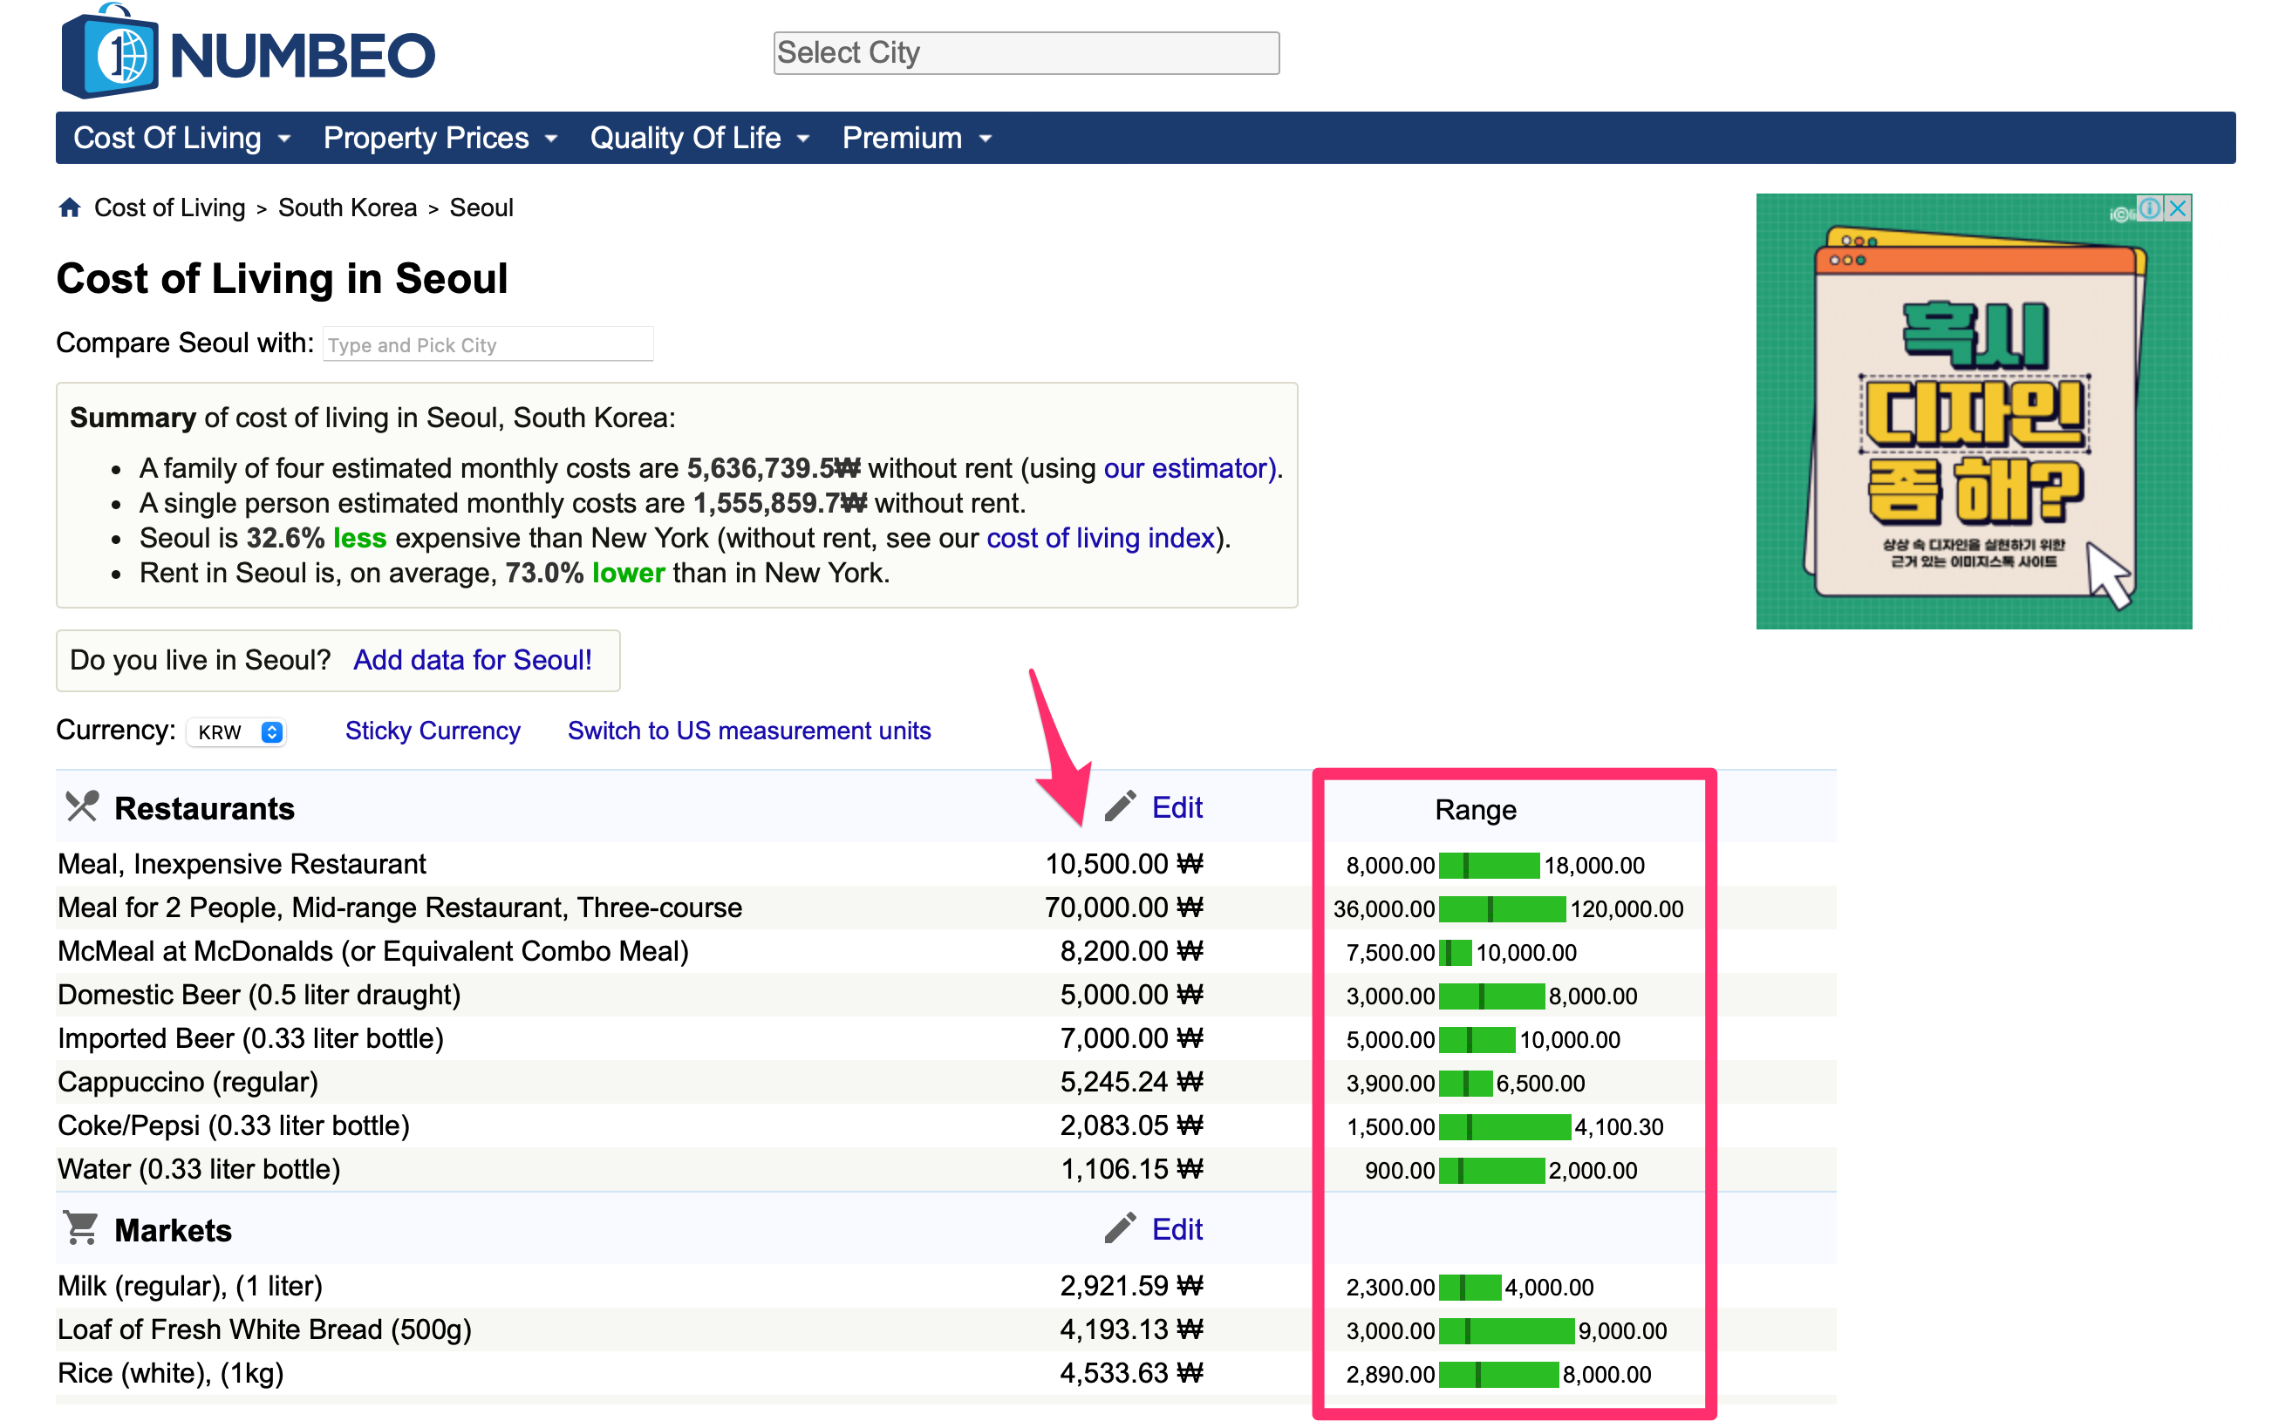Screen dimensions: 2292x1421
Task: Open the KRW currency dropdown
Action: (238, 732)
